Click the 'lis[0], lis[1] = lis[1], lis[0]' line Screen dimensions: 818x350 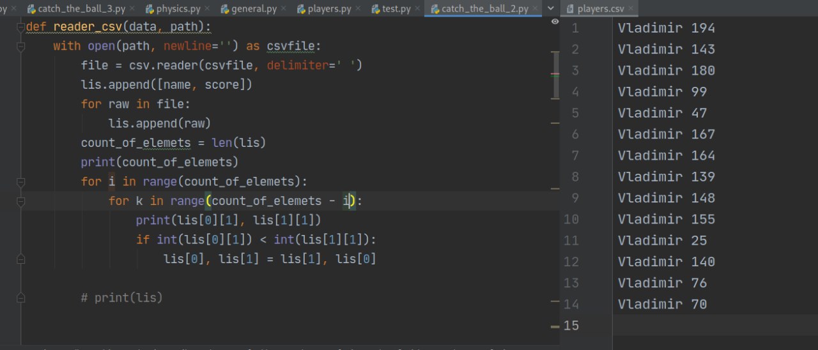click(x=270, y=259)
